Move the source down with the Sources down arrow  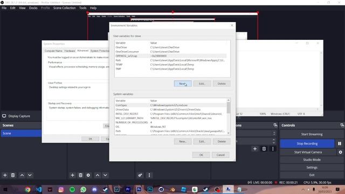[x=105, y=175]
